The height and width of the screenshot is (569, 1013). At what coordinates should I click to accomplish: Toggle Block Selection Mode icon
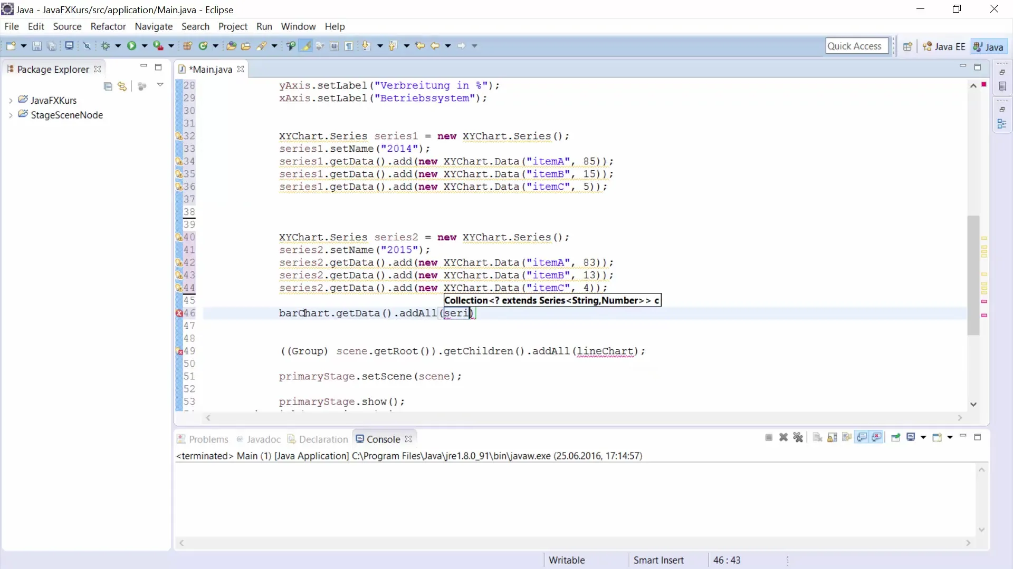point(335,46)
